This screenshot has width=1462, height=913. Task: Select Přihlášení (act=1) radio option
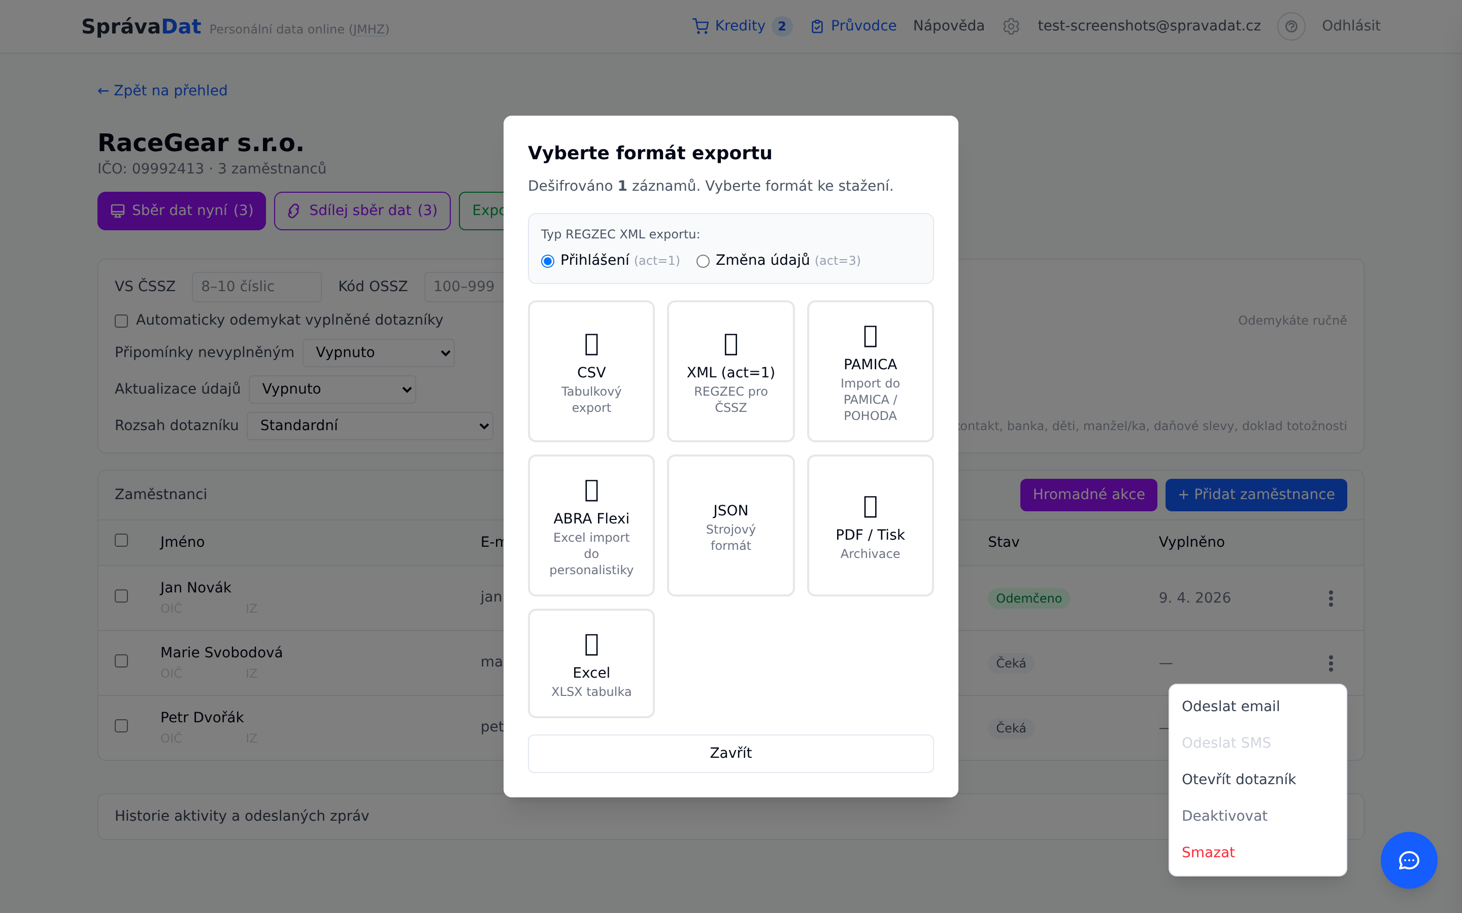(547, 261)
